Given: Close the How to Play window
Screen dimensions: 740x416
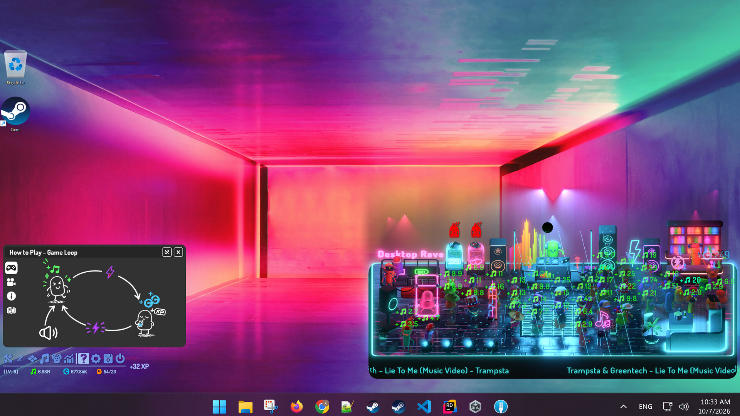Looking at the screenshot, I should point(178,252).
